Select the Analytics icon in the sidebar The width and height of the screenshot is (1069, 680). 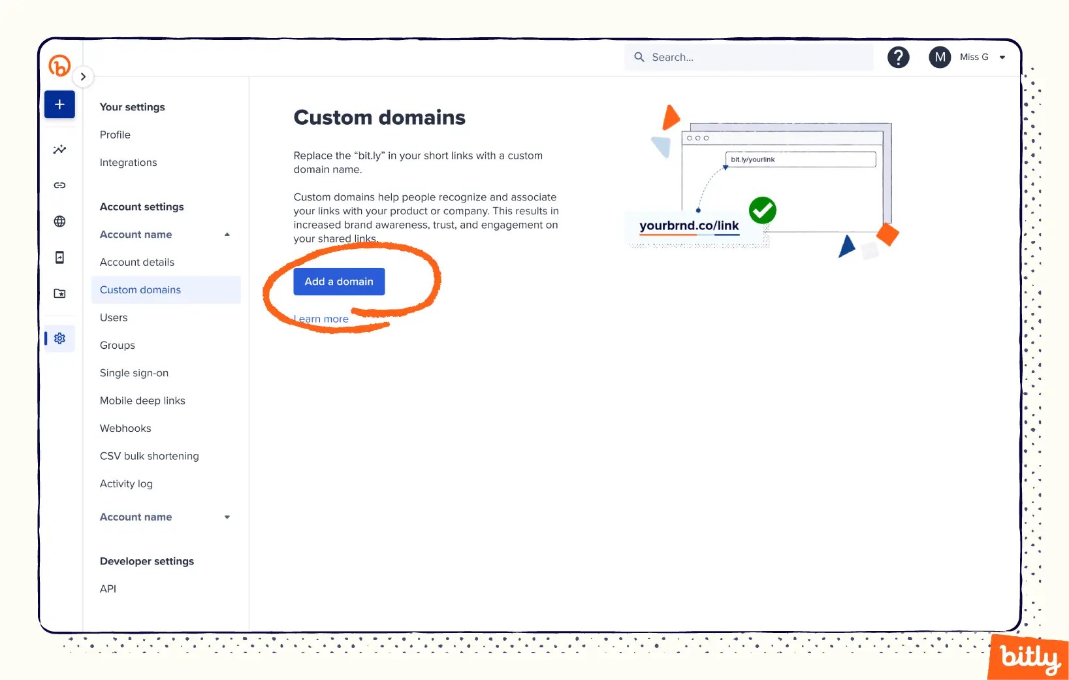(59, 149)
